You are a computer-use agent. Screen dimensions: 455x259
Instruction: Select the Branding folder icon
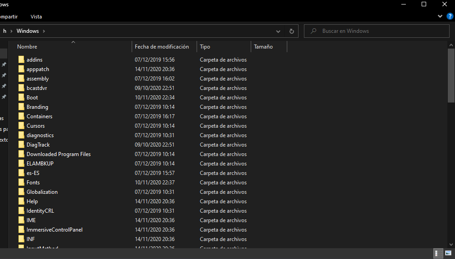click(x=21, y=107)
